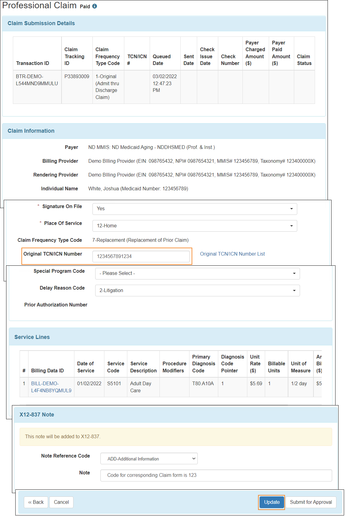The height and width of the screenshot is (517, 345).
Task: Click Submit for Approval button
Action: pos(311,502)
